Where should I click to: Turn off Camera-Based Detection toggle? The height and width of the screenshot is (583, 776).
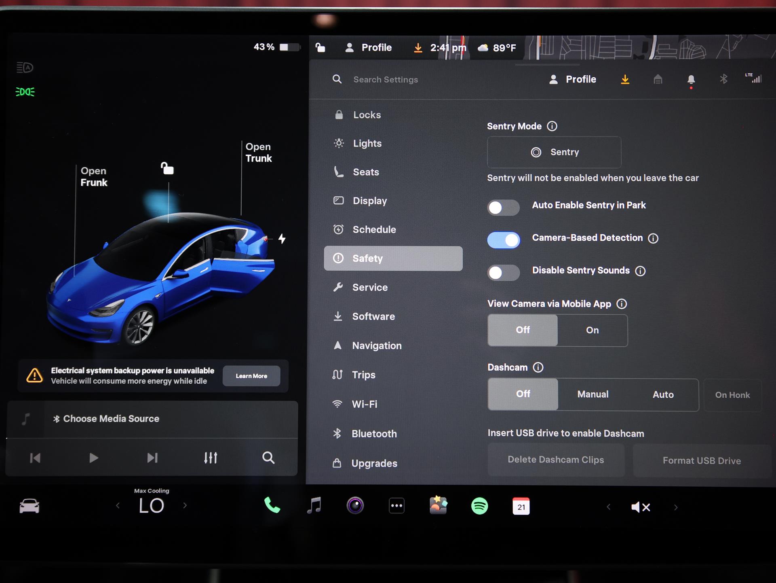[x=504, y=240]
